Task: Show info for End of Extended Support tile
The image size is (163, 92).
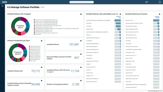Action: pos(42,81)
